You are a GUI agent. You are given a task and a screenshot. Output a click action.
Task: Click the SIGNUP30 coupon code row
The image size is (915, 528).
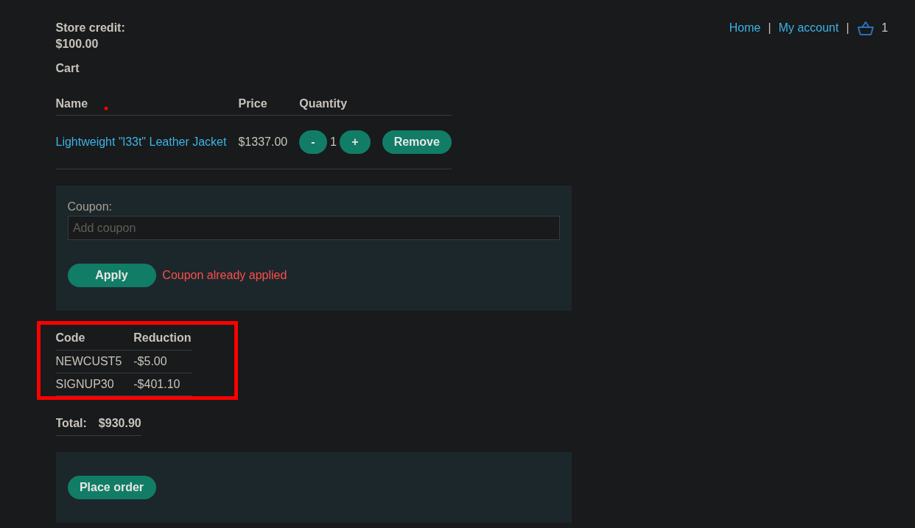(x=85, y=384)
